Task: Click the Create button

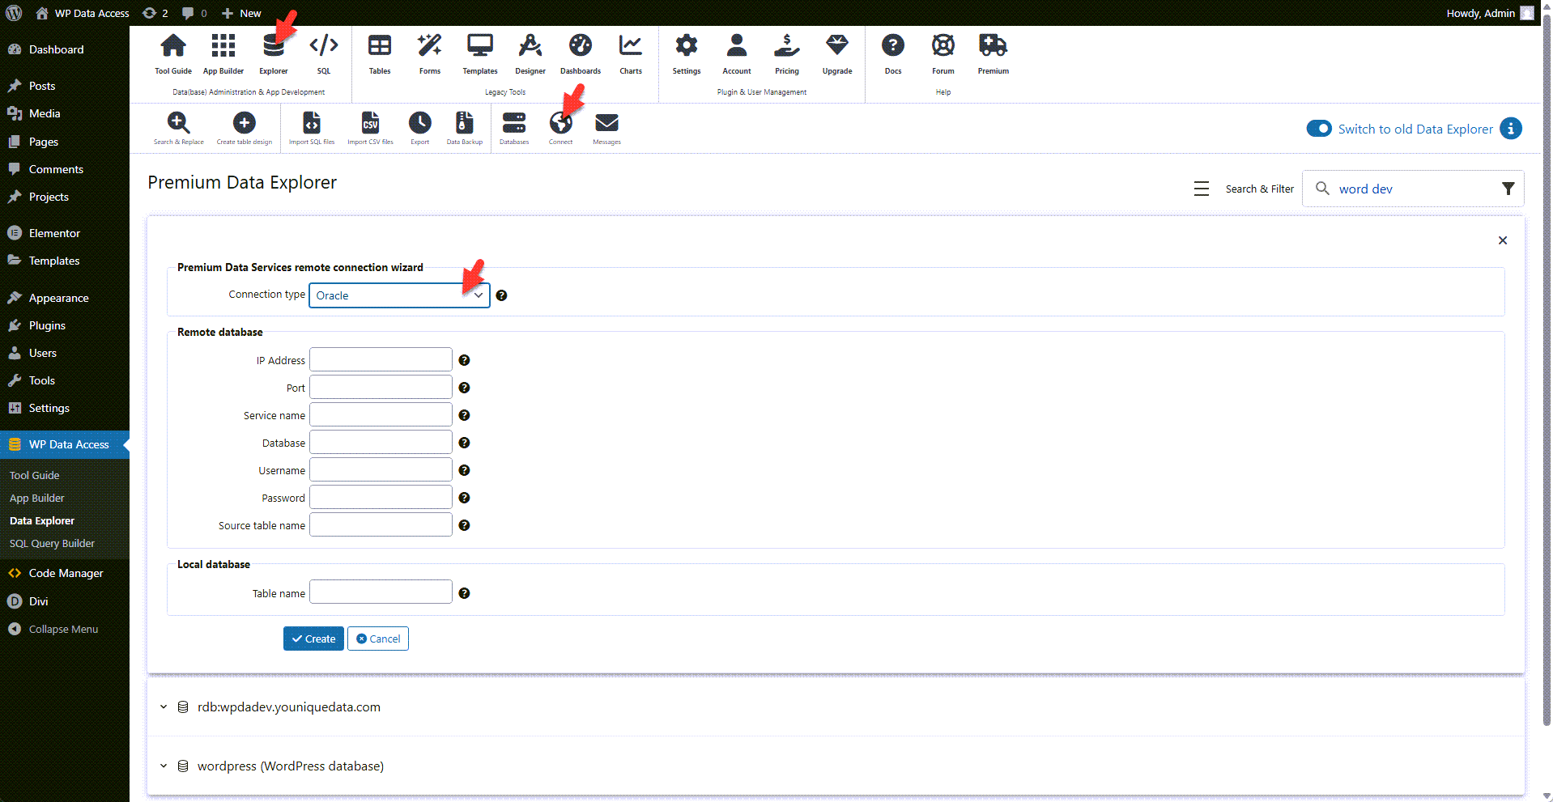Action: [x=313, y=639]
